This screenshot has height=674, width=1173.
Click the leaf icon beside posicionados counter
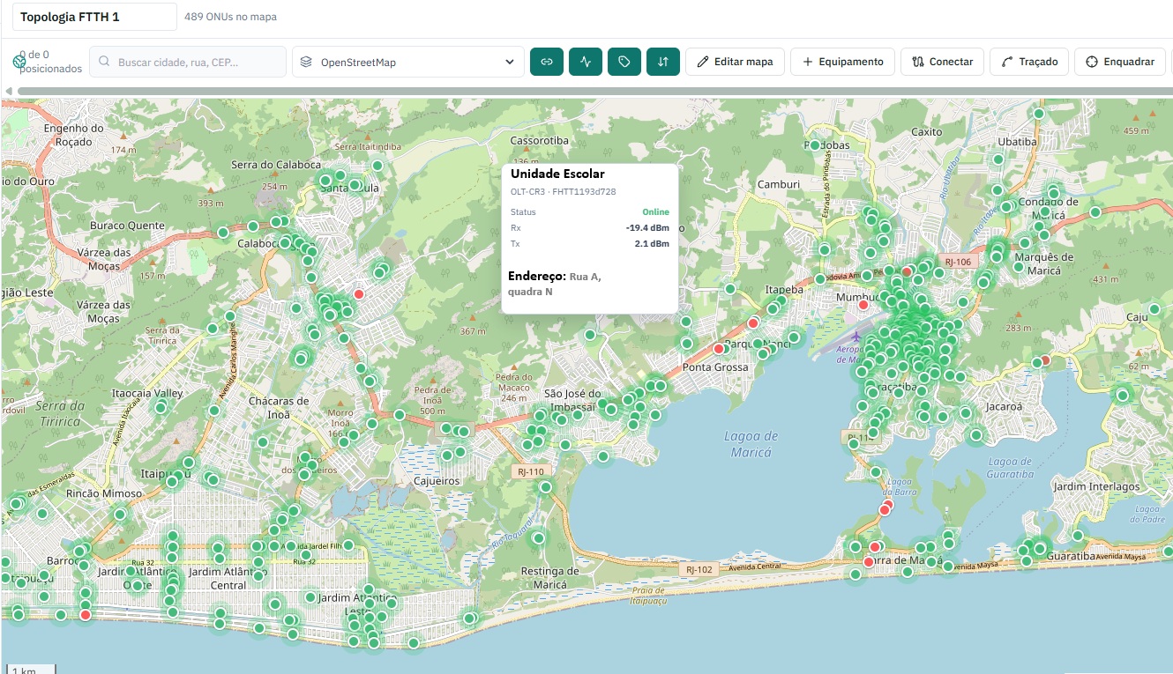(19, 63)
